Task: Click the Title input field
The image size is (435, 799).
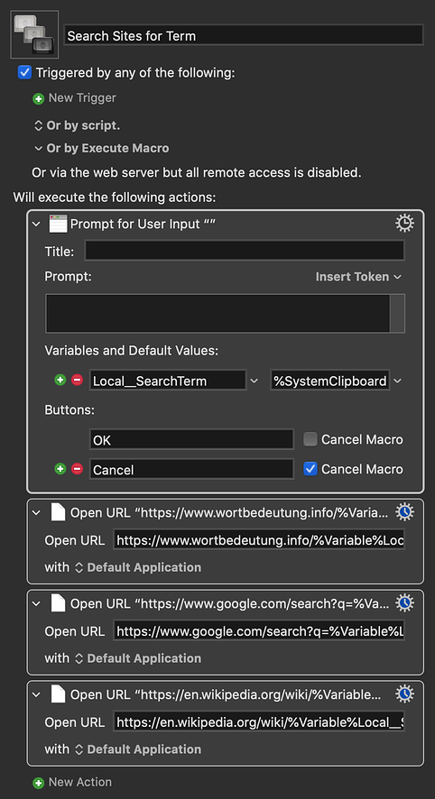Action: tap(245, 252)
